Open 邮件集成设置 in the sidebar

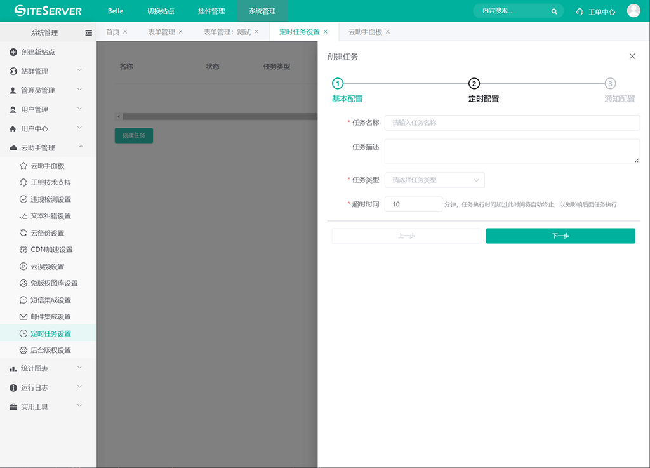tap(51, 317)
